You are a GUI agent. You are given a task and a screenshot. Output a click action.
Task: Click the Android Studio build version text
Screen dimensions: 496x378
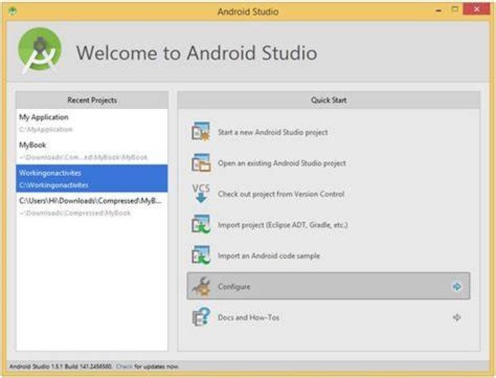coord(61,366)
